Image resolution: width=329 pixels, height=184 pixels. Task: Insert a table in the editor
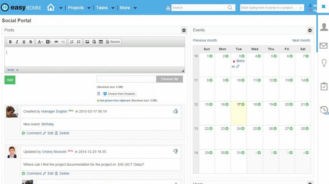coord(101,42)
